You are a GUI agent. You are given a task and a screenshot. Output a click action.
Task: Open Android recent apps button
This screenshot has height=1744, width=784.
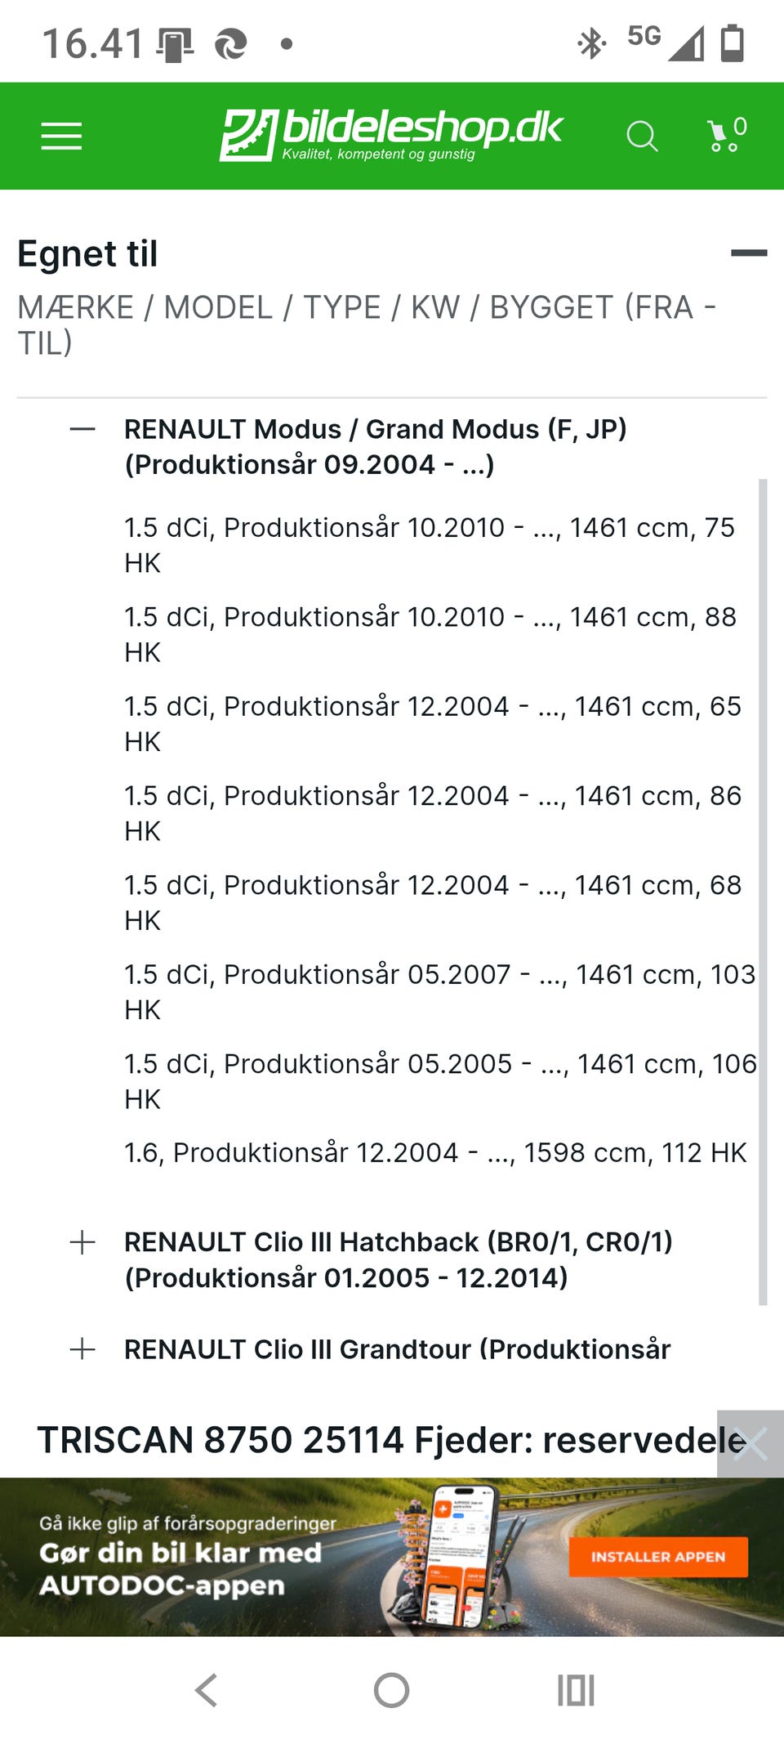(x=576, y=1690)
